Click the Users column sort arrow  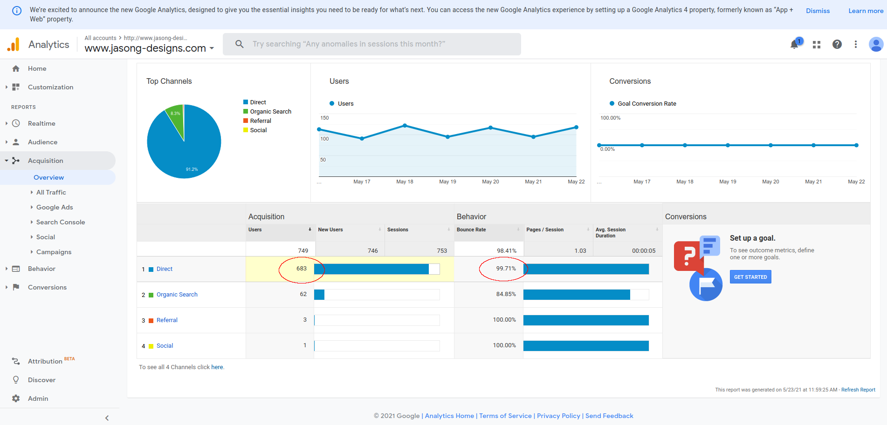(309, 229)
